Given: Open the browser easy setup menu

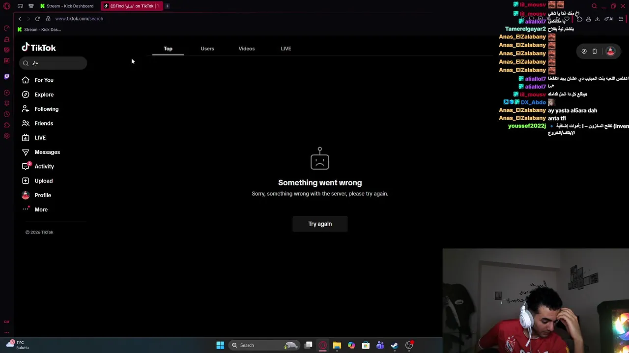Looking at the screenshot, I should (x=621, y=19).
